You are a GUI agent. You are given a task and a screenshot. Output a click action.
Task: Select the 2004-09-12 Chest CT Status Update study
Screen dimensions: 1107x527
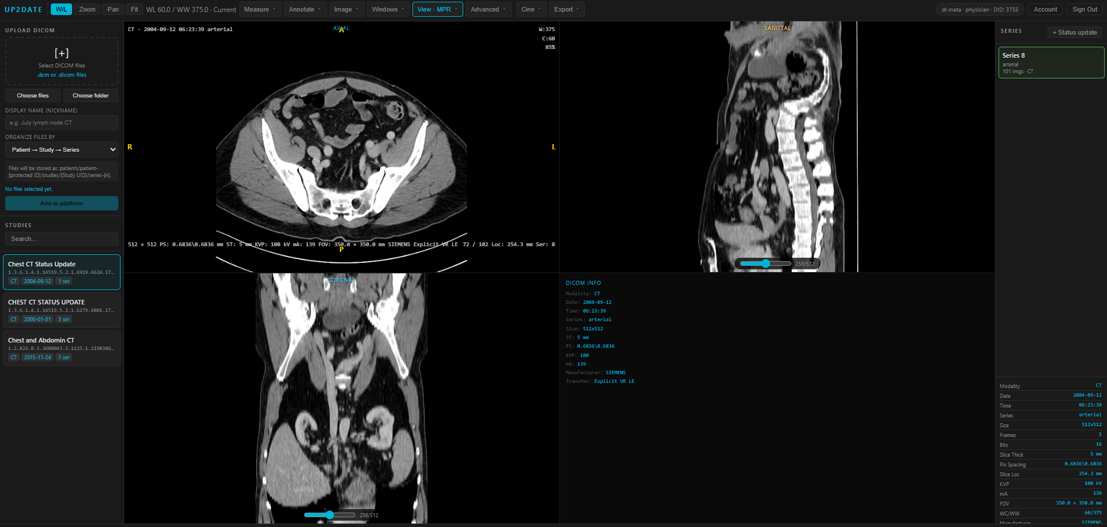click(62, 272)
